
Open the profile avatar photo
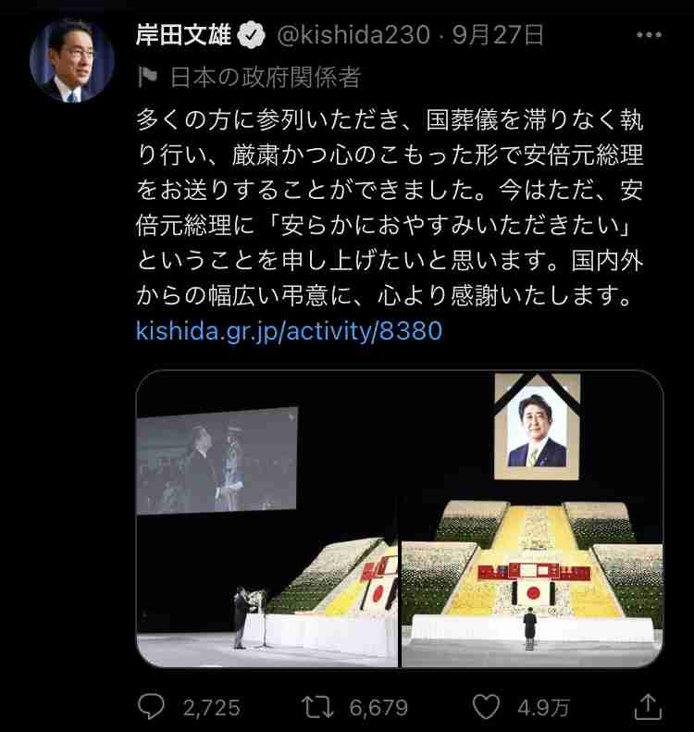pos(71,61)
